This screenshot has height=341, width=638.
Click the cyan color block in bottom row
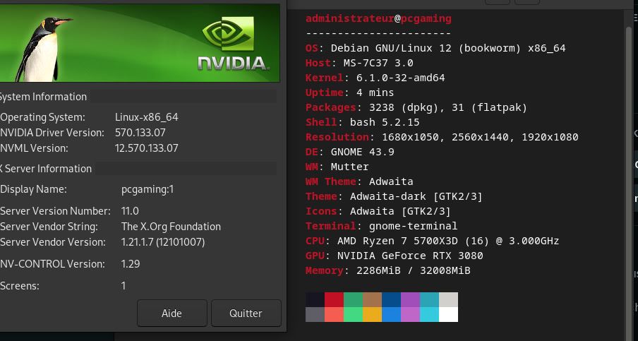coord(429,315)
